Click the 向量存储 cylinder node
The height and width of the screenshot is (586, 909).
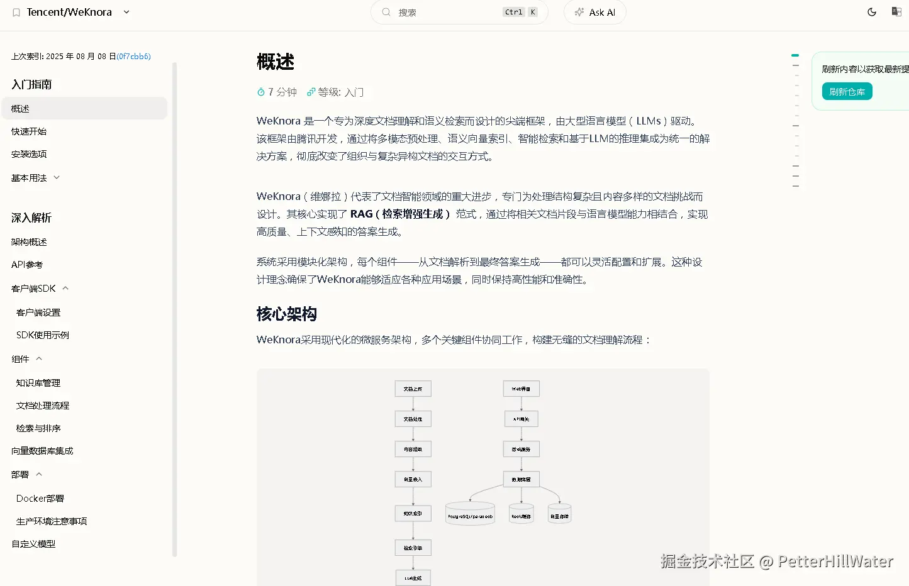tap(559, 514)
